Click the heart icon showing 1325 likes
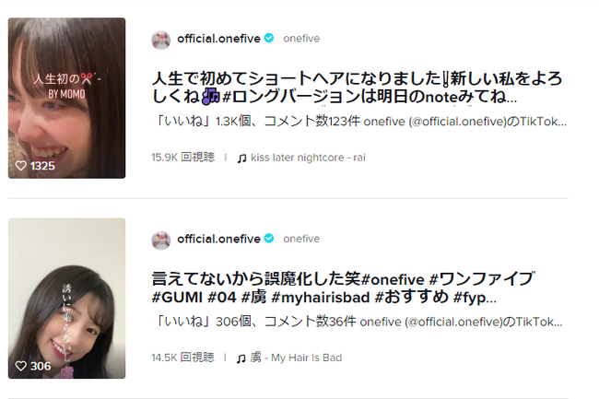Viewport: 599px width, 399px height. [20, 166]
